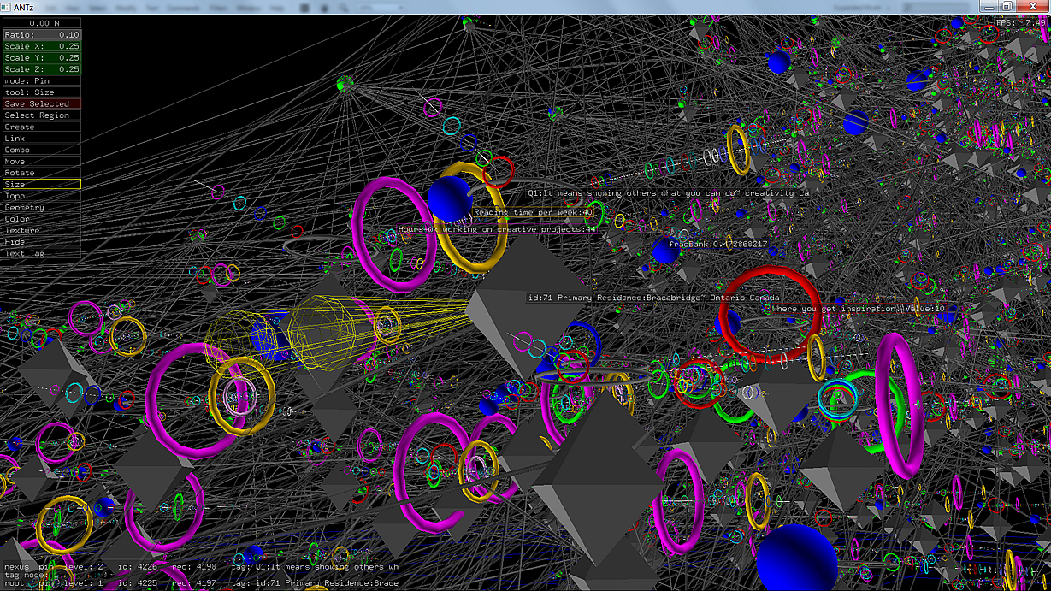
Task: Toggle the mode: Pin setting
Action: [41, 80]
